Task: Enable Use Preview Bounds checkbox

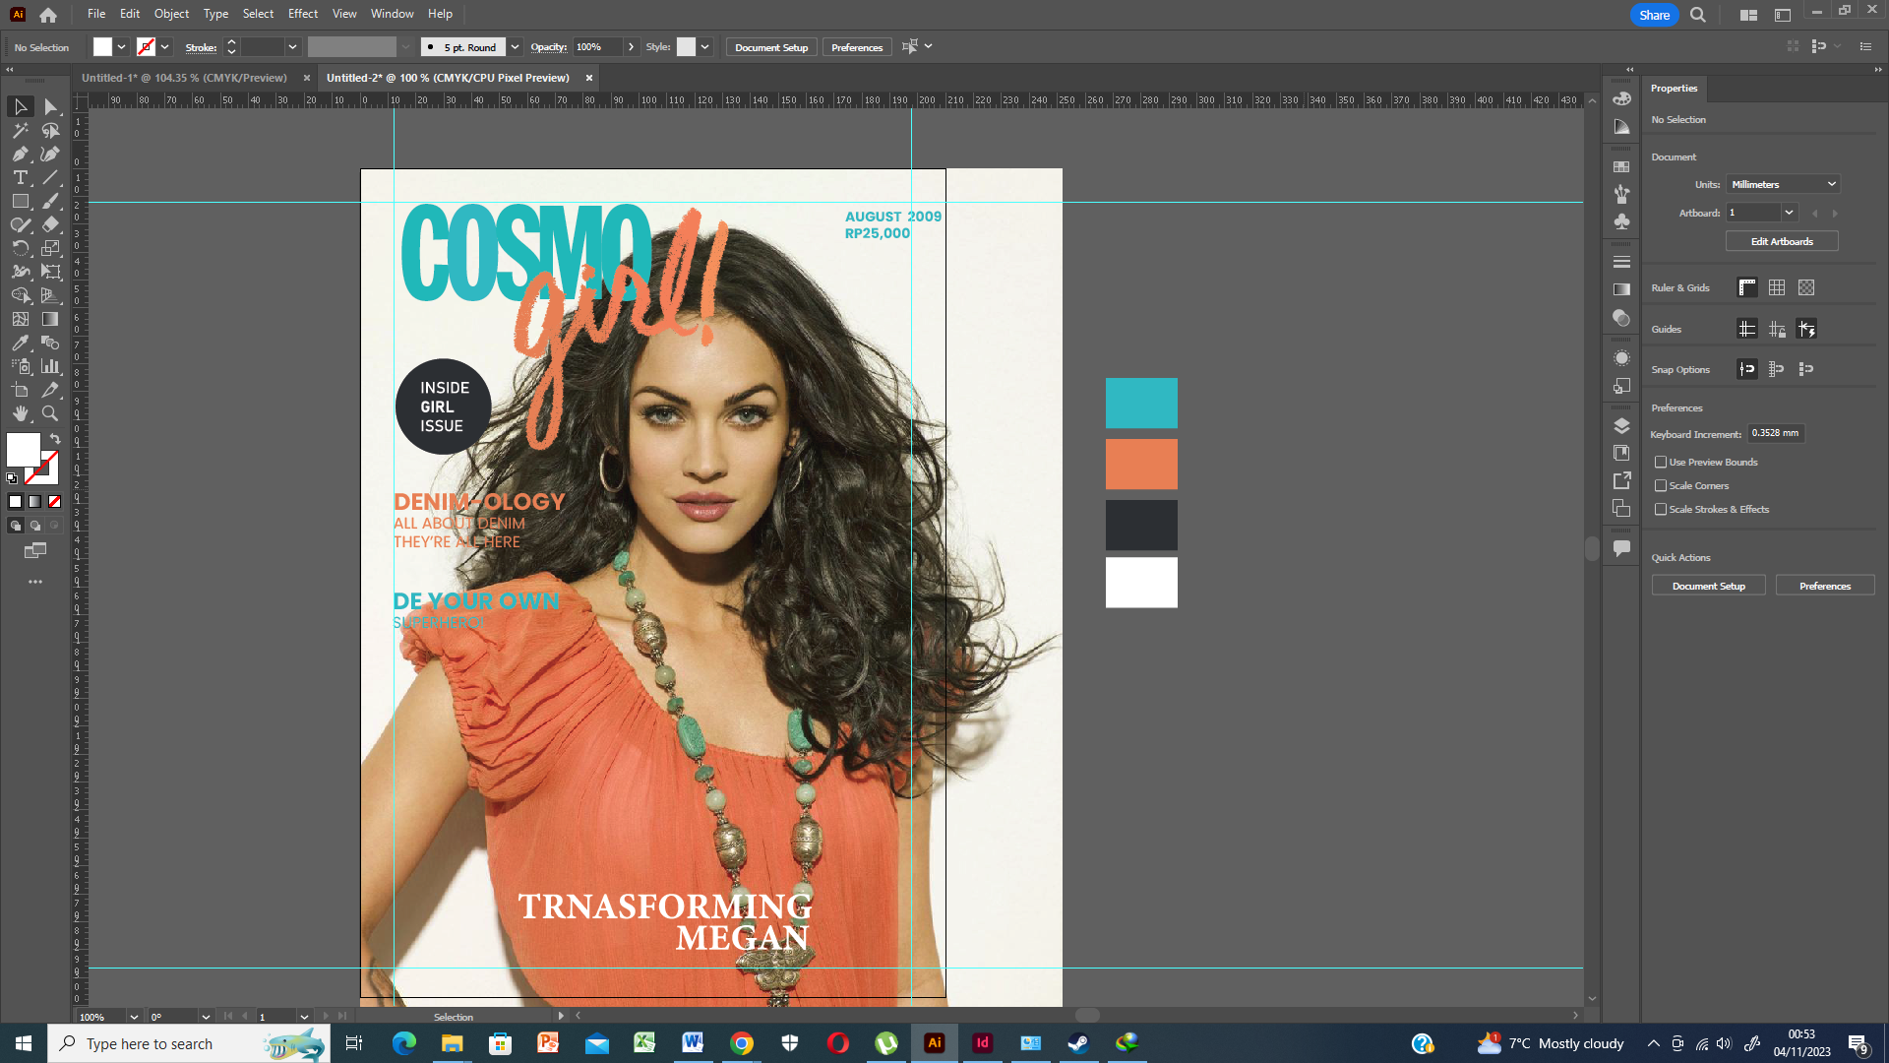Action: pyautogui.click(x=1661, y=462)
